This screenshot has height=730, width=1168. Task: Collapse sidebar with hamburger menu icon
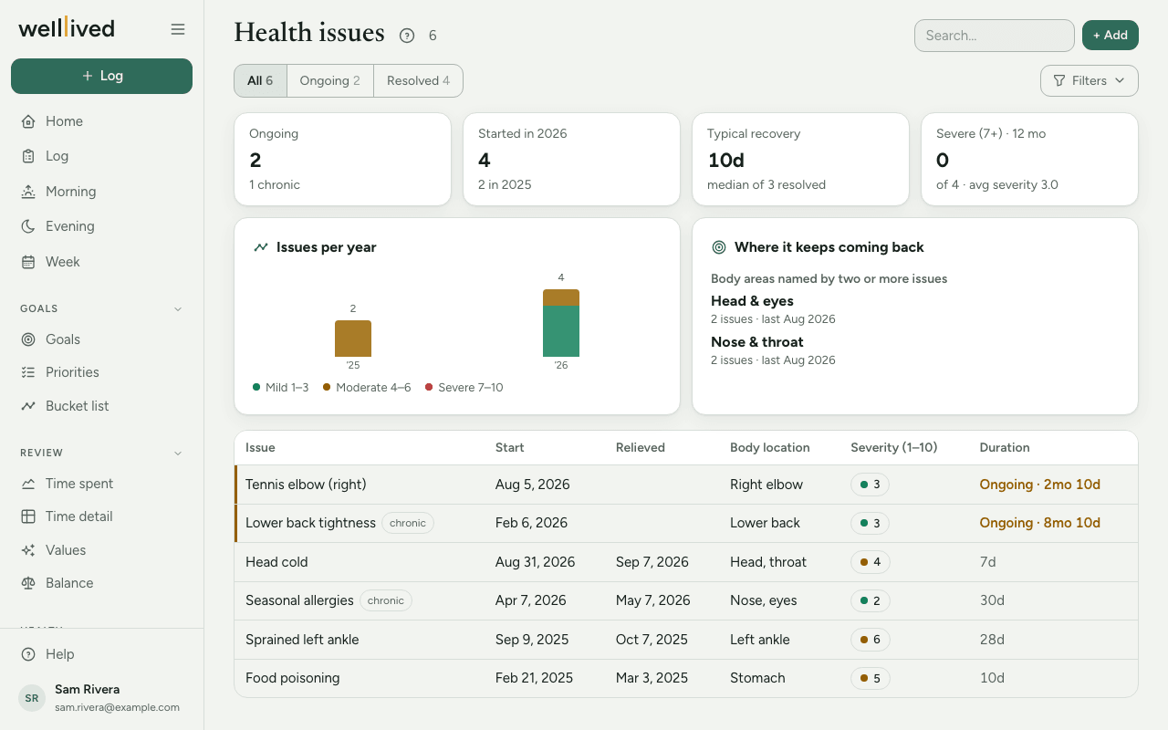coord(178,29)
